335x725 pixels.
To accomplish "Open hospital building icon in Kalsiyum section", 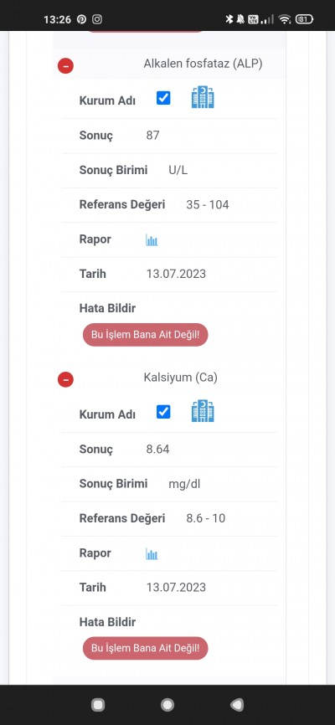I will pos(203,411).
